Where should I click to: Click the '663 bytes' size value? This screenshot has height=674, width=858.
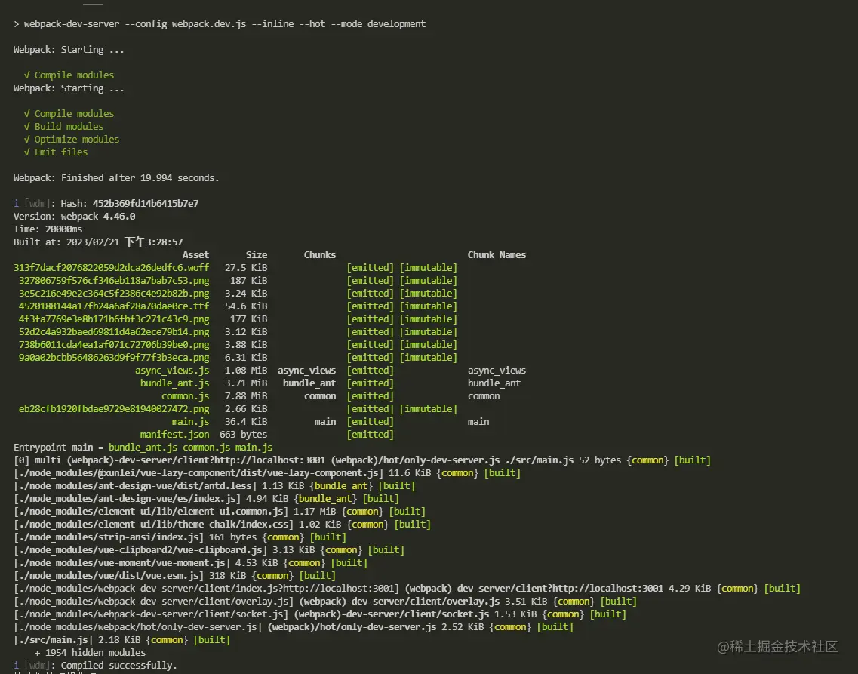point(244,435)
